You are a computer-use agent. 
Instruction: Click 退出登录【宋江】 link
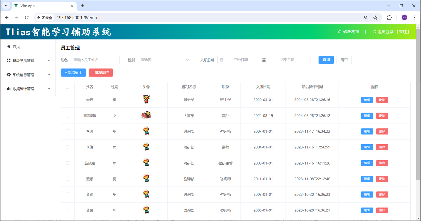coord(393,32)
